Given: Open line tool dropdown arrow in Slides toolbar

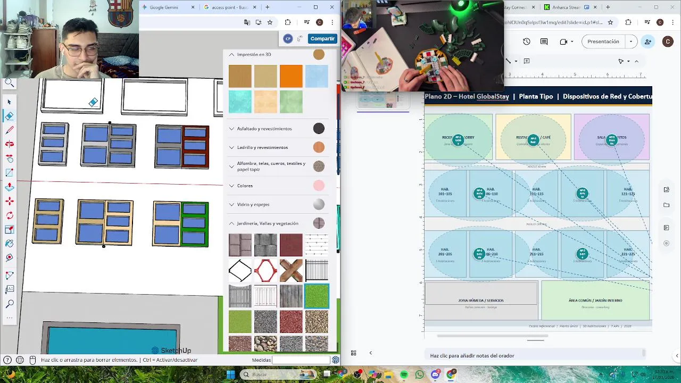Looking at the screenshot, I should 516,61.
